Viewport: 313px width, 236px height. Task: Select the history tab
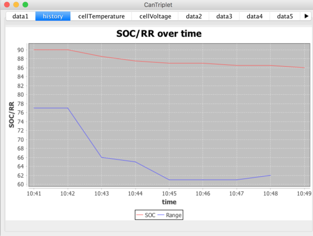(x=53, y=16)
